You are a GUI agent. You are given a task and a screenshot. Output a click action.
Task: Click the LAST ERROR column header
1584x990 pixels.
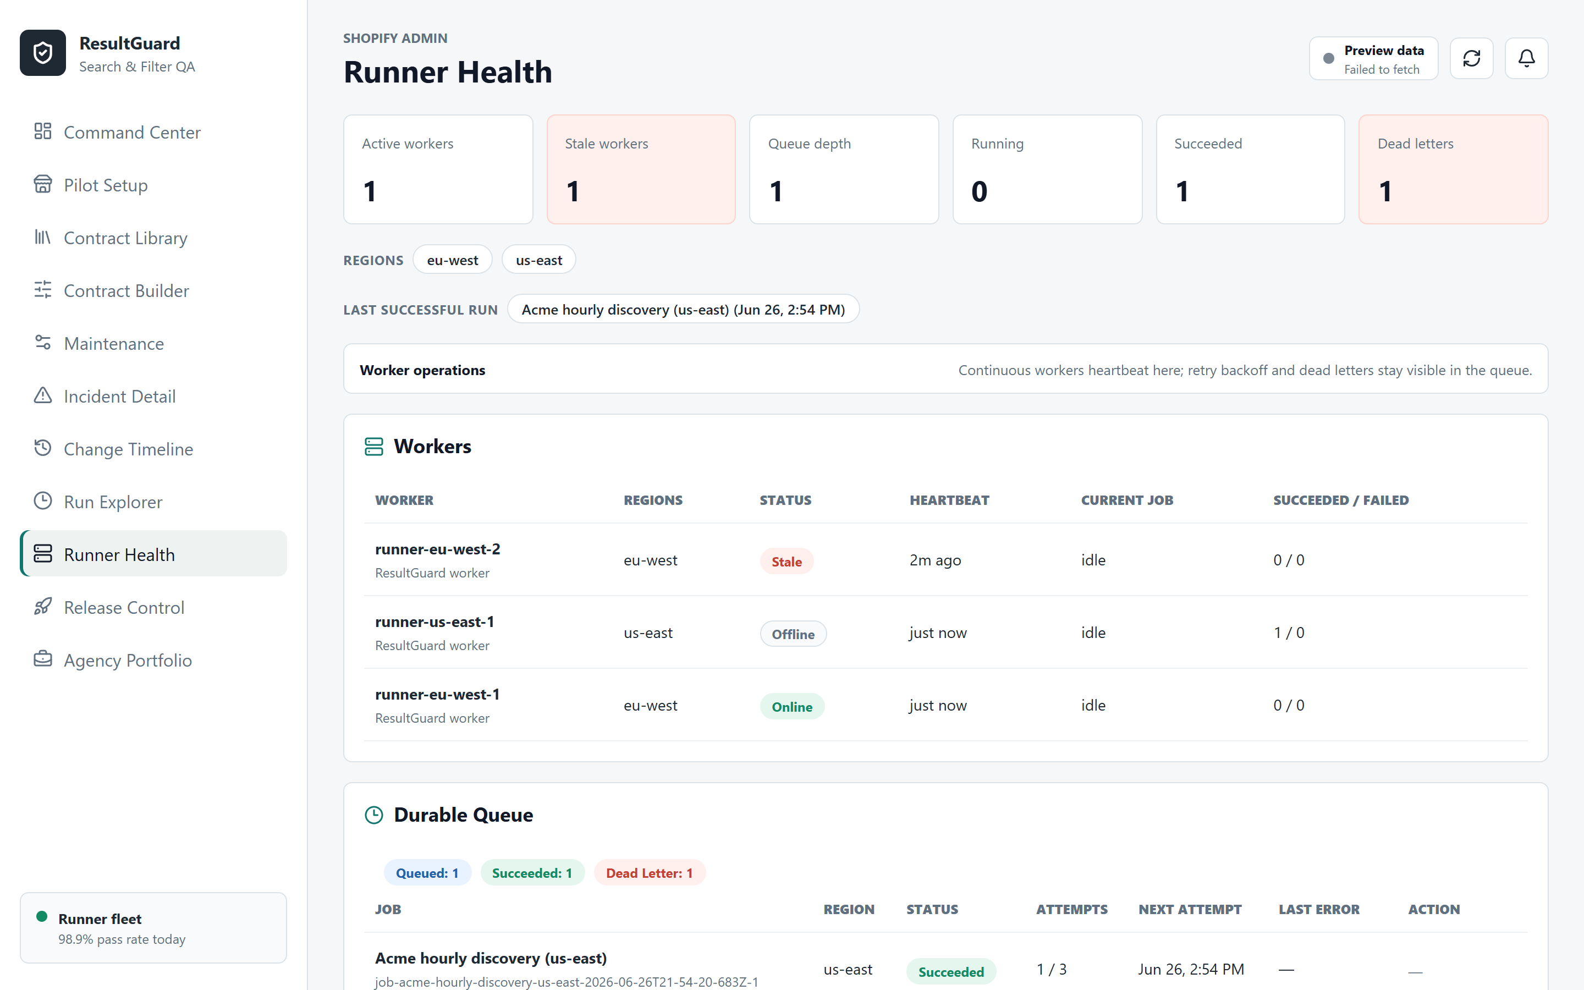(x=1319, y=910)
